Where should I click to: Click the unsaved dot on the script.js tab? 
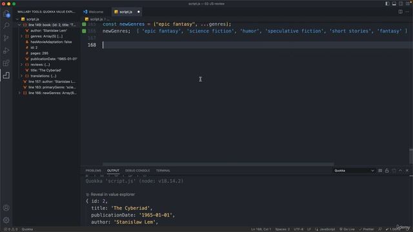[x=139, y=12]
